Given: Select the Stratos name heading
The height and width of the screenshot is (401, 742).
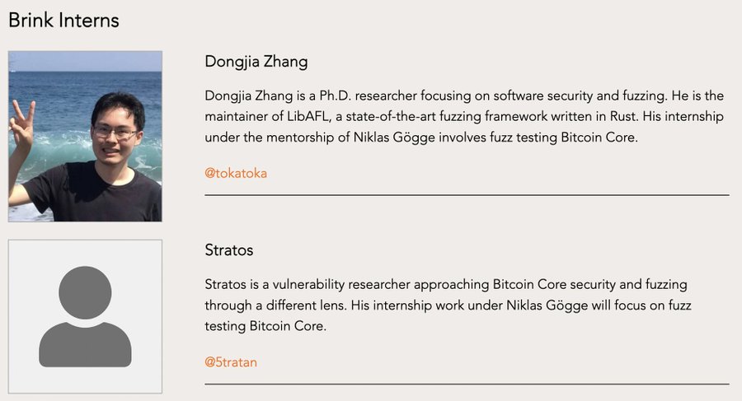Looking at the screenshot, I should point(229,250).
